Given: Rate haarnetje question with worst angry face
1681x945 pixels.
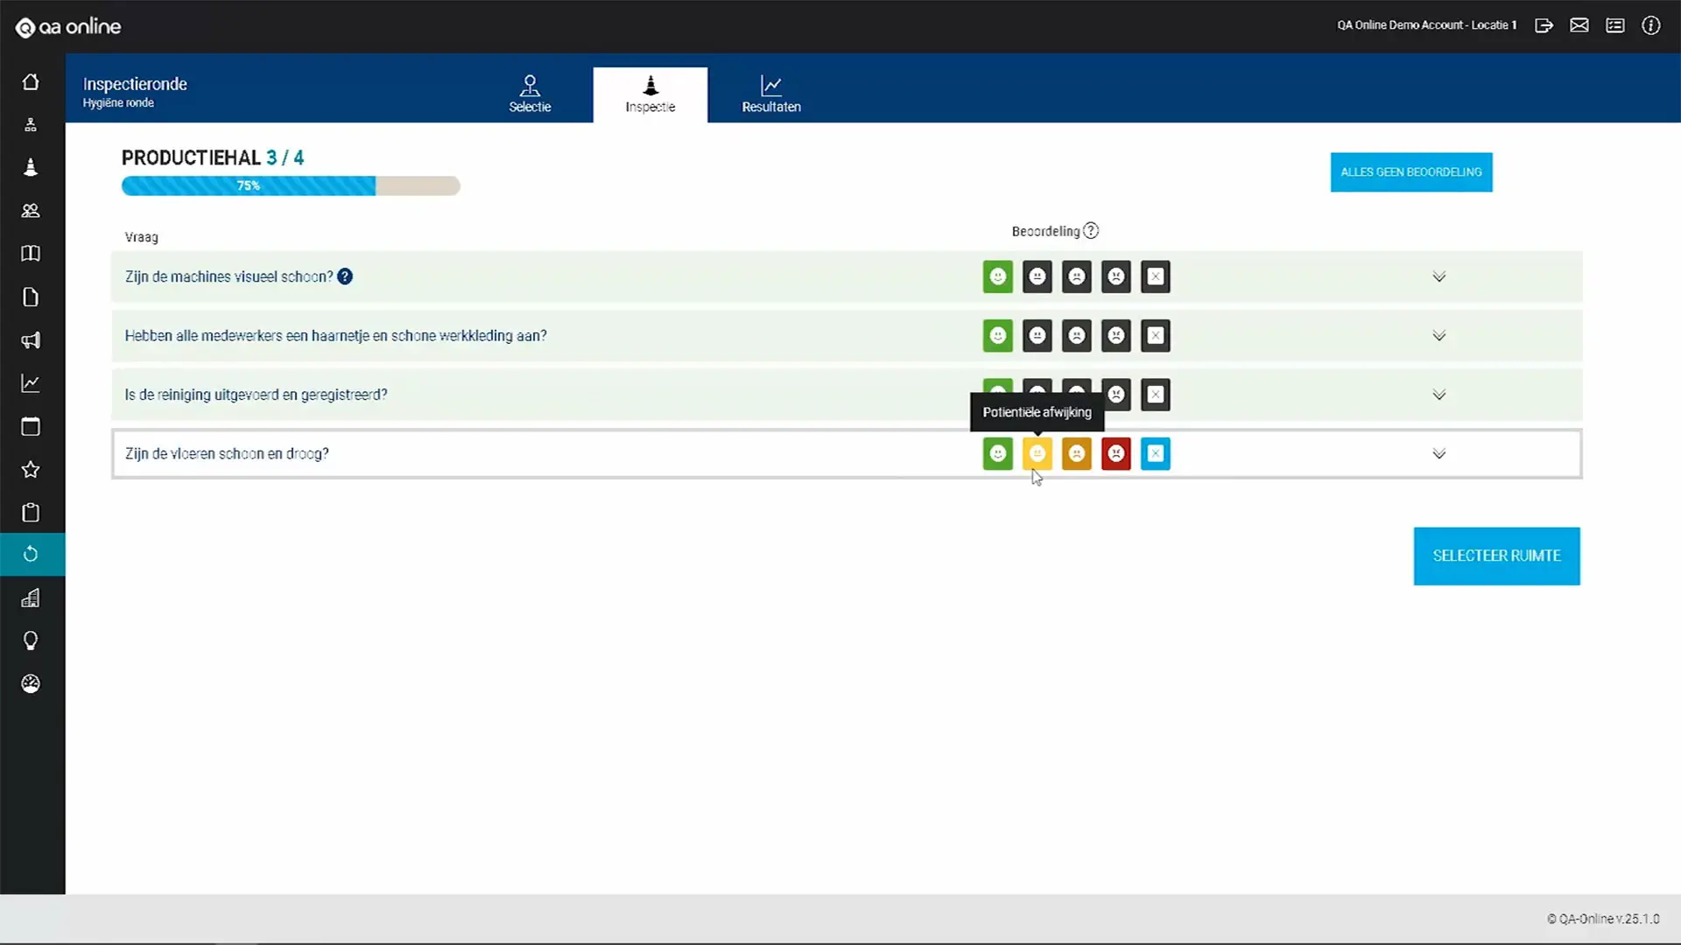Looking at the screenshot, I should [x=1116, y=335].
